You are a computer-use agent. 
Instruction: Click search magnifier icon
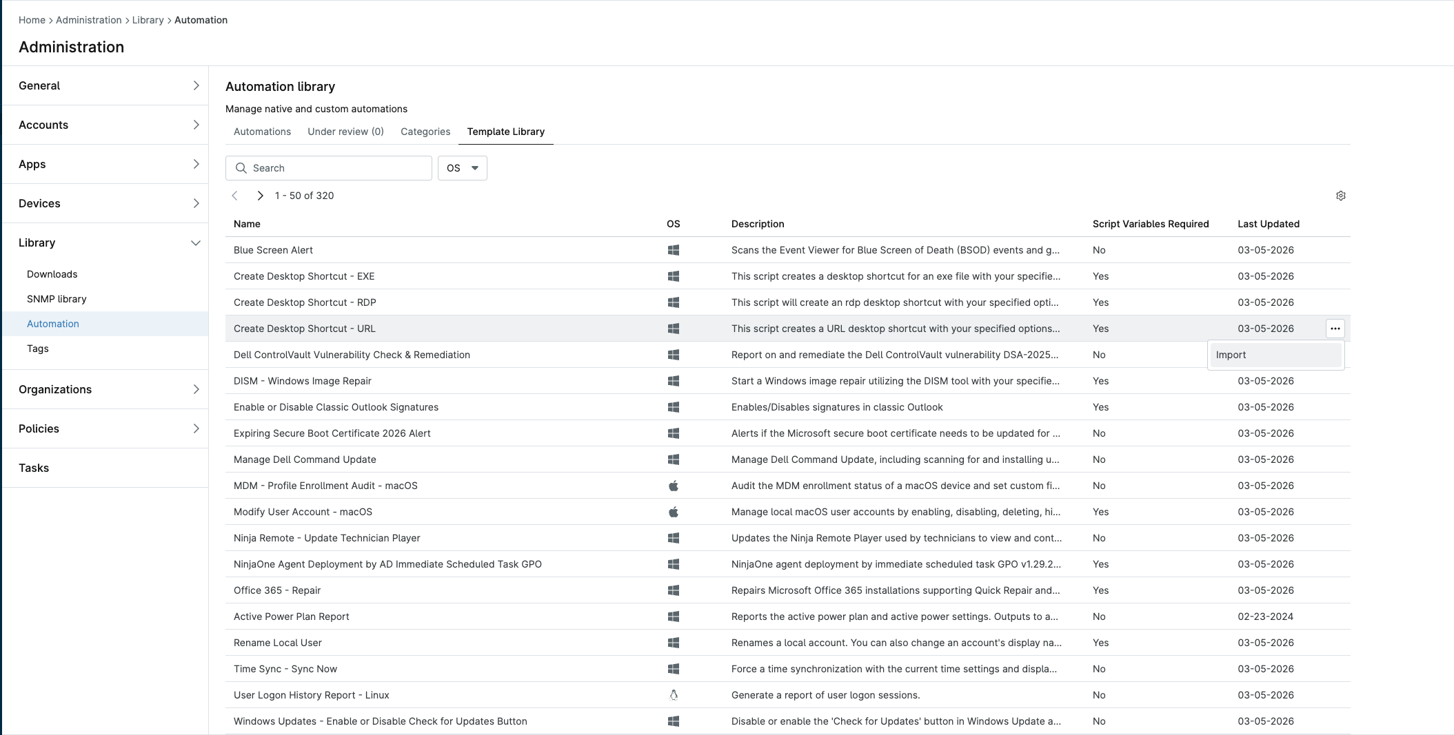tap(241, 168)
